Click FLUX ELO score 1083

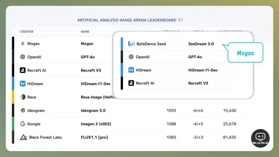pyautogui.click(x=171, y=137)
